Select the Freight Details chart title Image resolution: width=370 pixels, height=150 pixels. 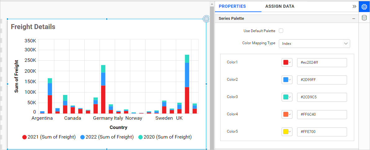point(33,27)
